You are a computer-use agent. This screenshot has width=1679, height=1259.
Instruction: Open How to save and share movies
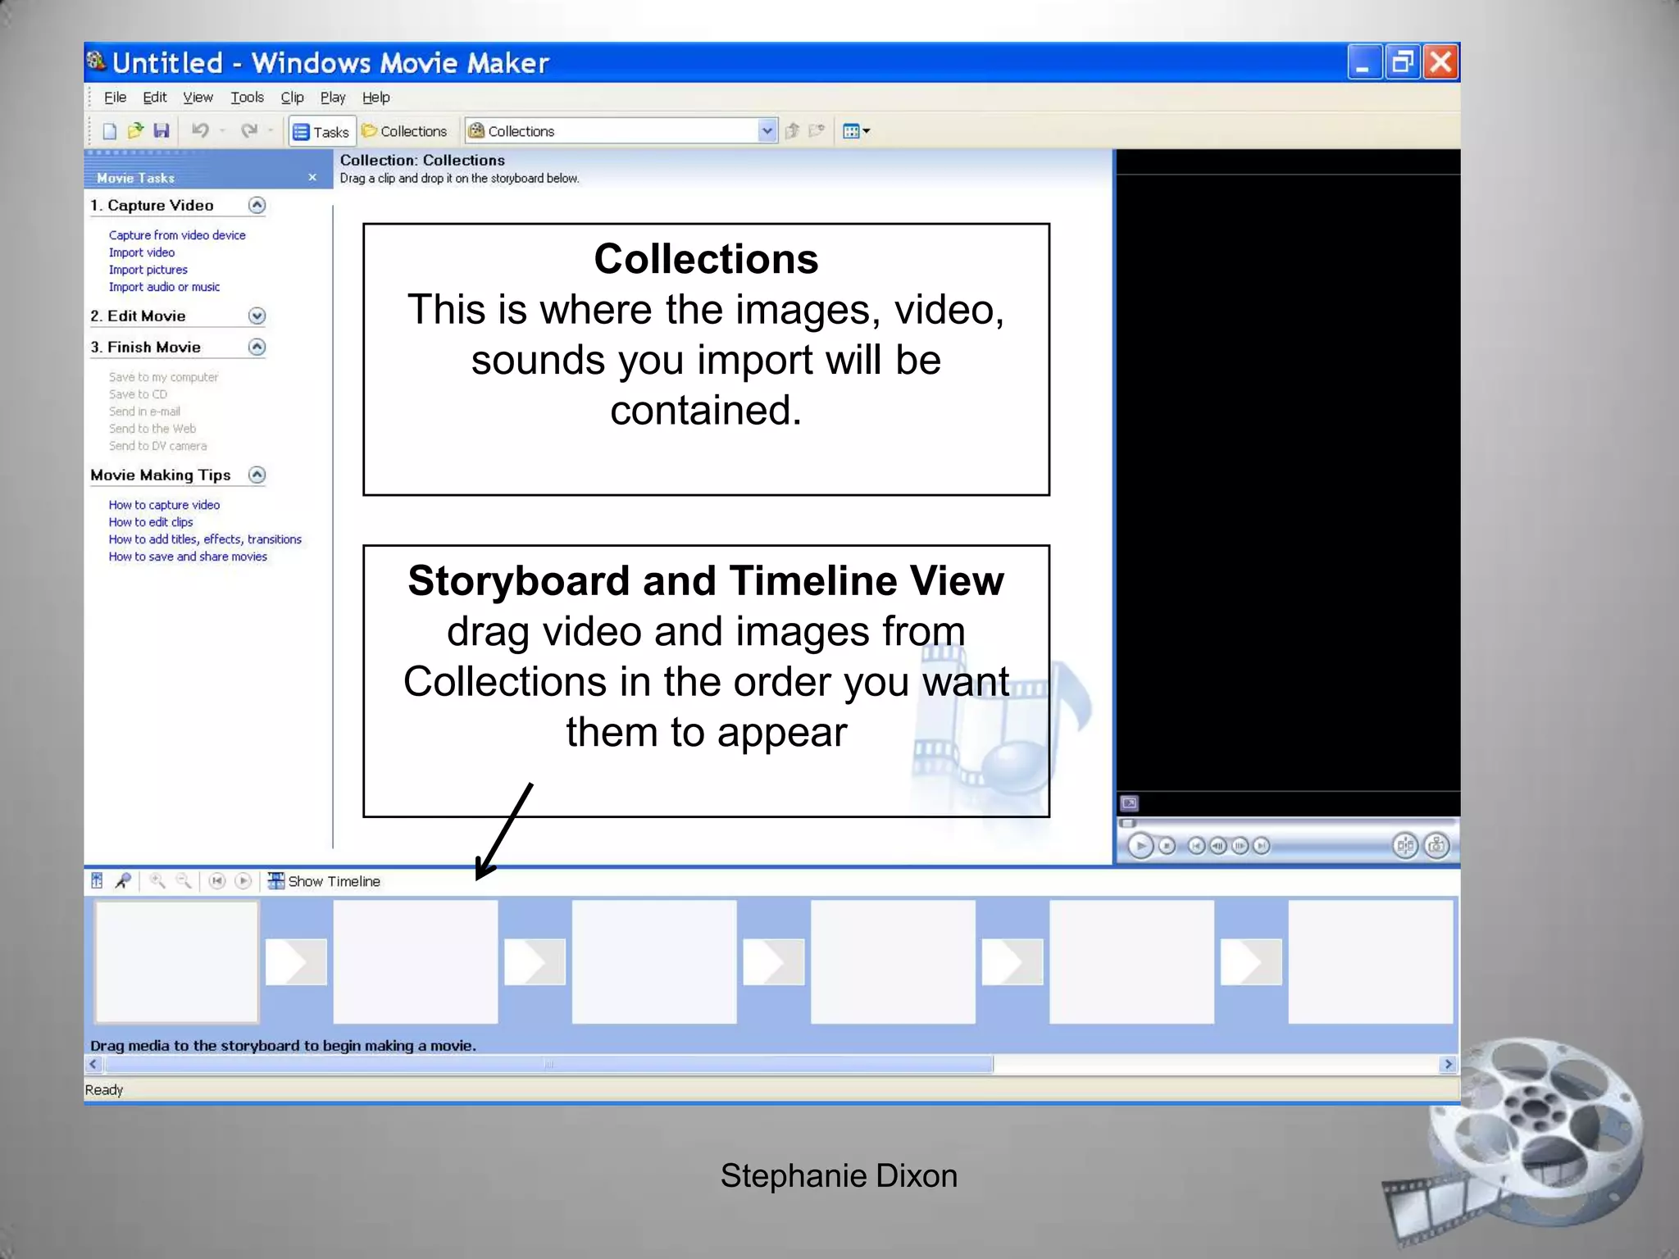pyautogui.click(x=188, y=557)
